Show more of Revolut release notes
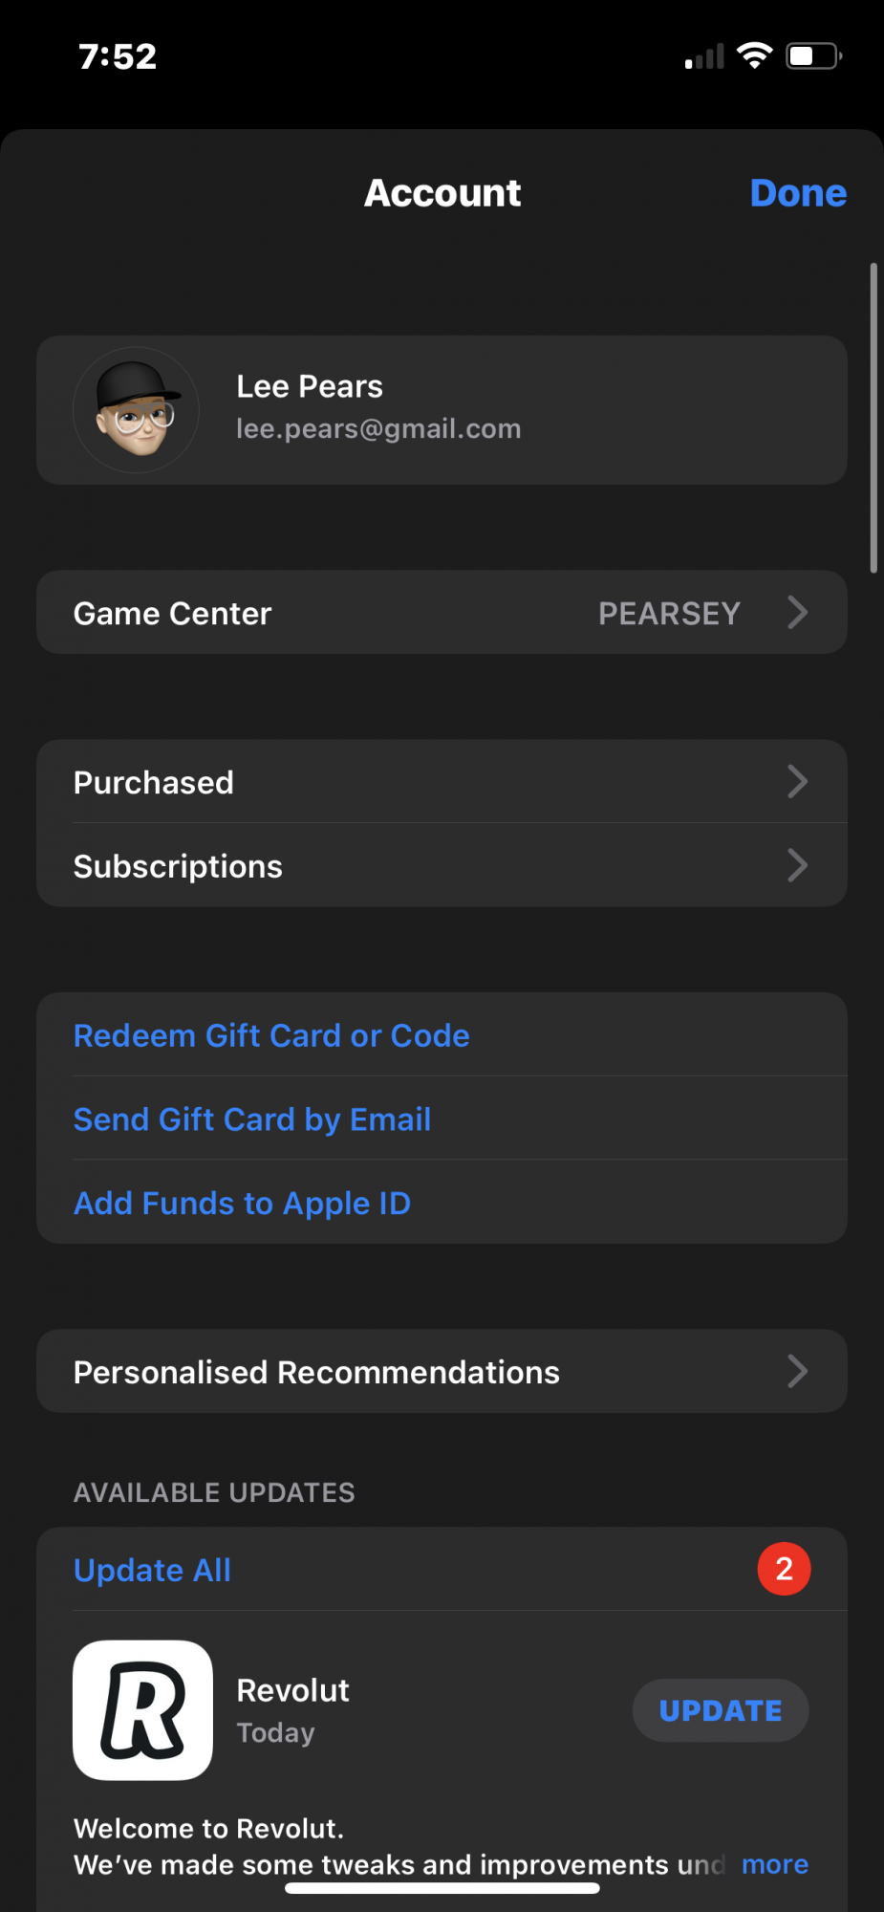This screenshot has height=1912, width=884. 775,1864
